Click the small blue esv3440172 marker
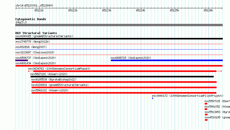This screenshot has width=230, height=130. pos(152,98)
